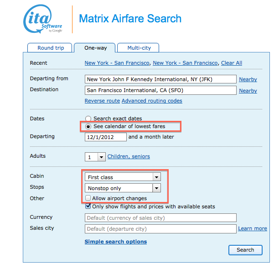Uncheck Only show flights with available seats
The height and width of the screenshot is (269, 274).
(88, 207)
